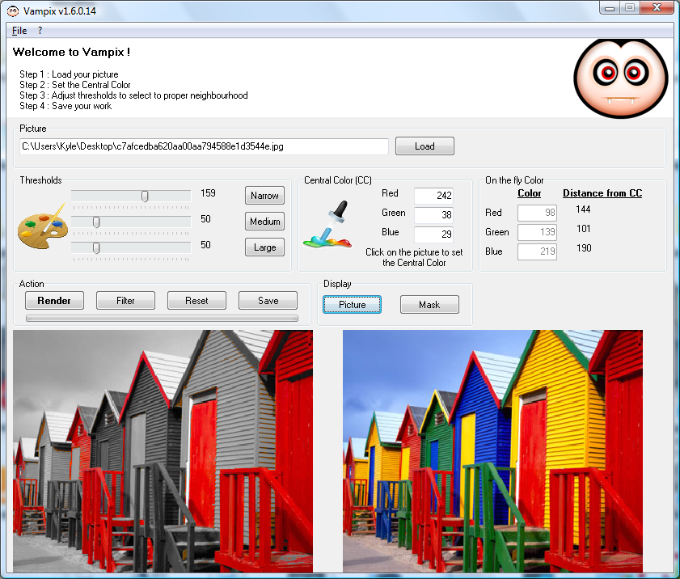Viewport: 680px width, 579px height.
Task: Click the Filter action button
Action: 125,301
